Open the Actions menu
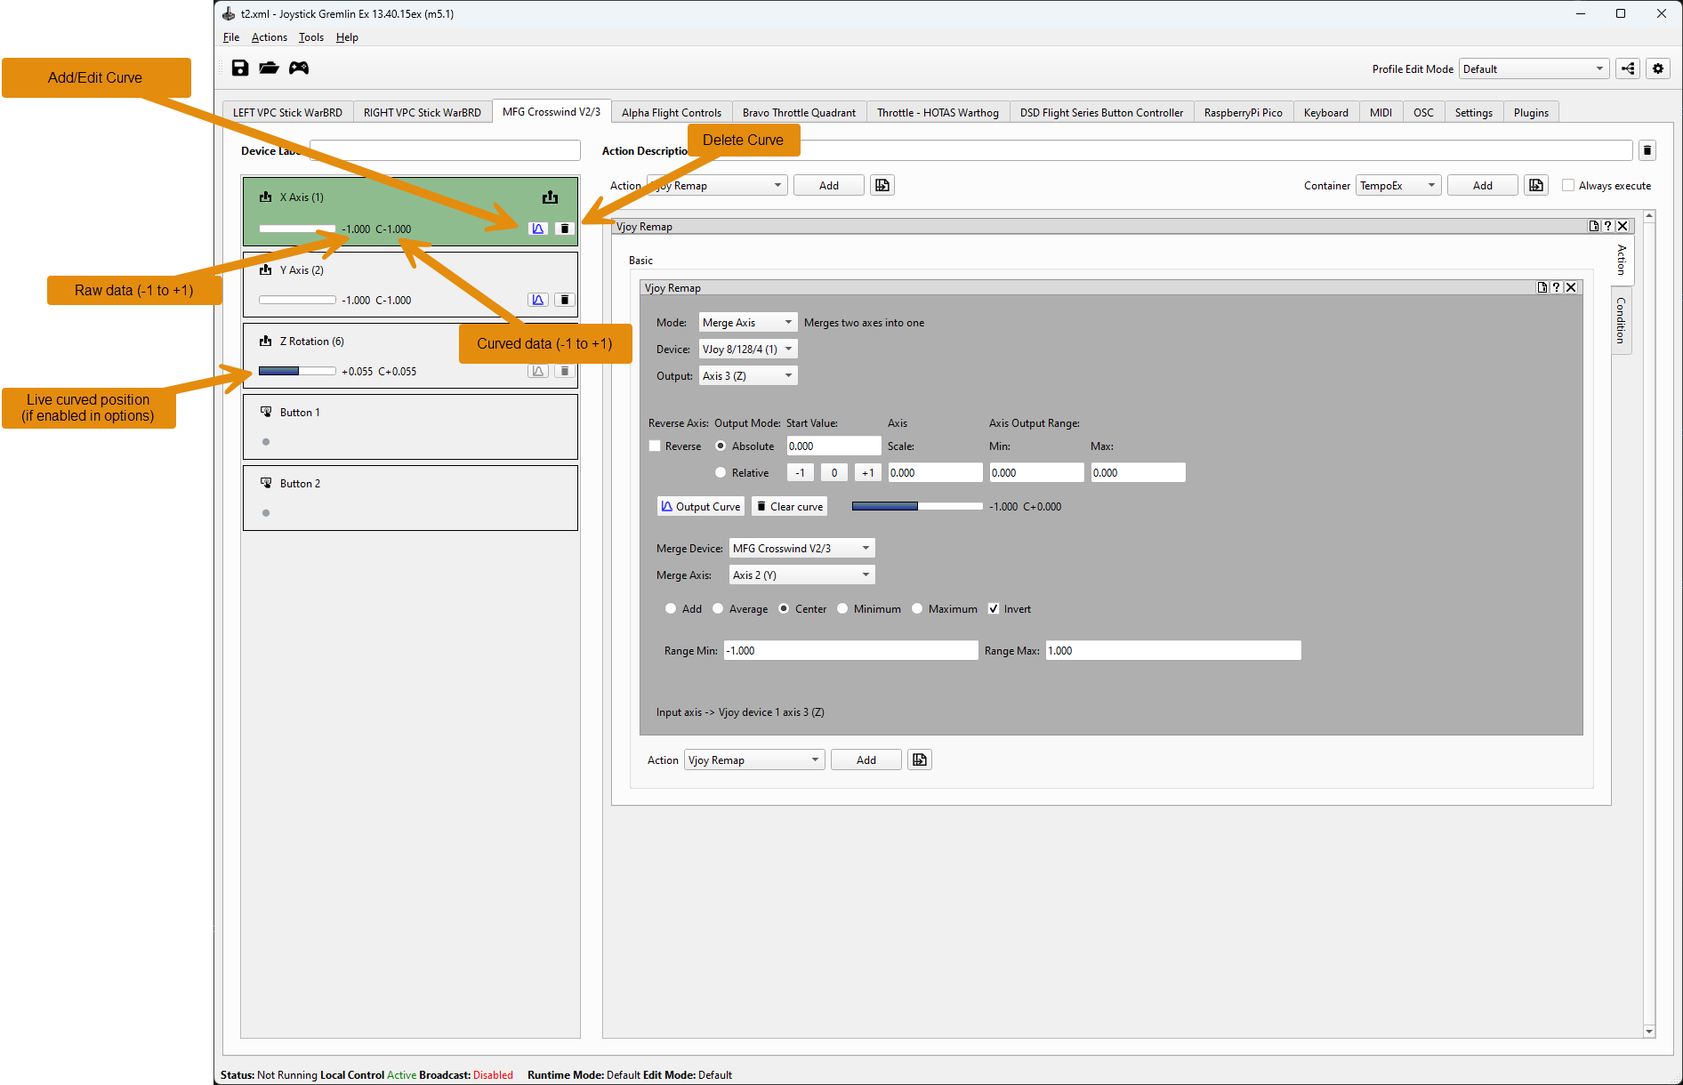 coord(269,36)
